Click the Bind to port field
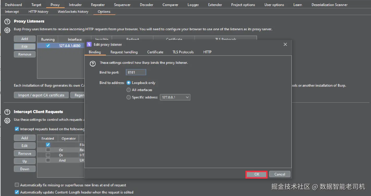Image resolution: width=371 pixels, height=196 pixels. pyautogui.click(x=136, y=72)
